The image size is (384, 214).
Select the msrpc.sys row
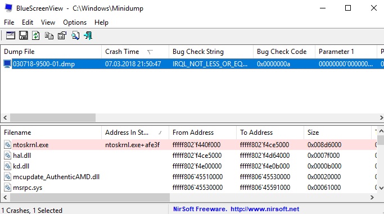[188, 188]
